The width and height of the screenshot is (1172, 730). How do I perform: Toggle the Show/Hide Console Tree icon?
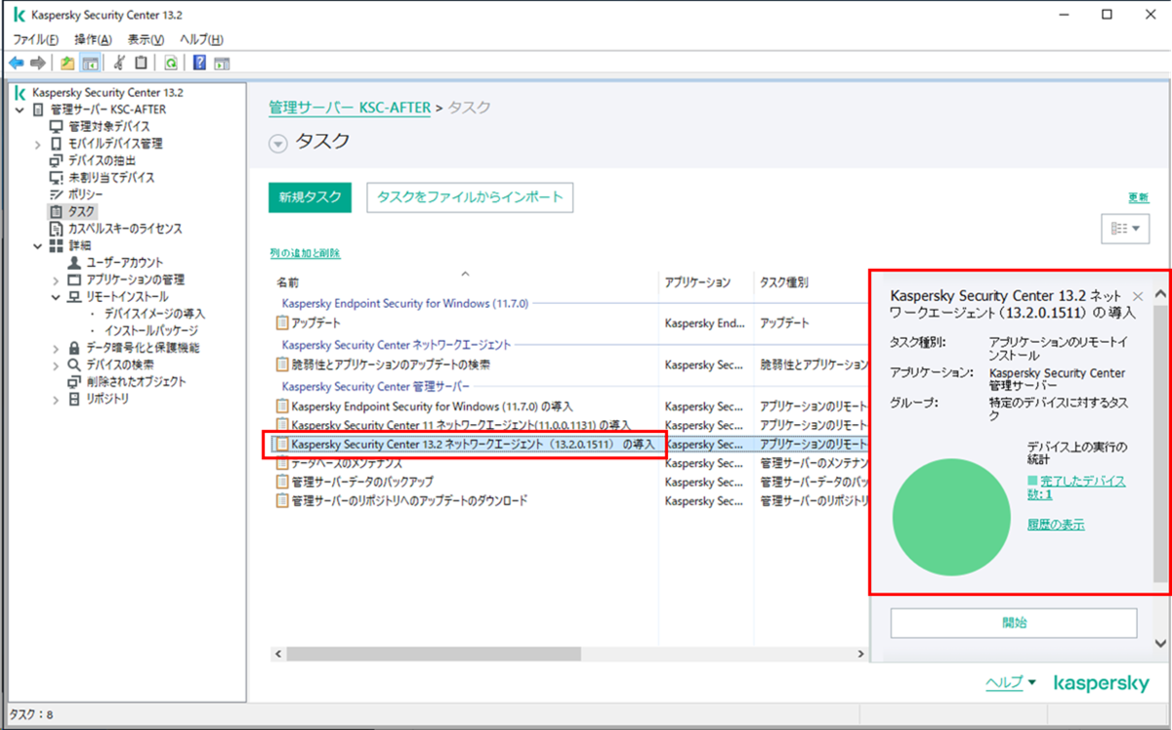89,63
